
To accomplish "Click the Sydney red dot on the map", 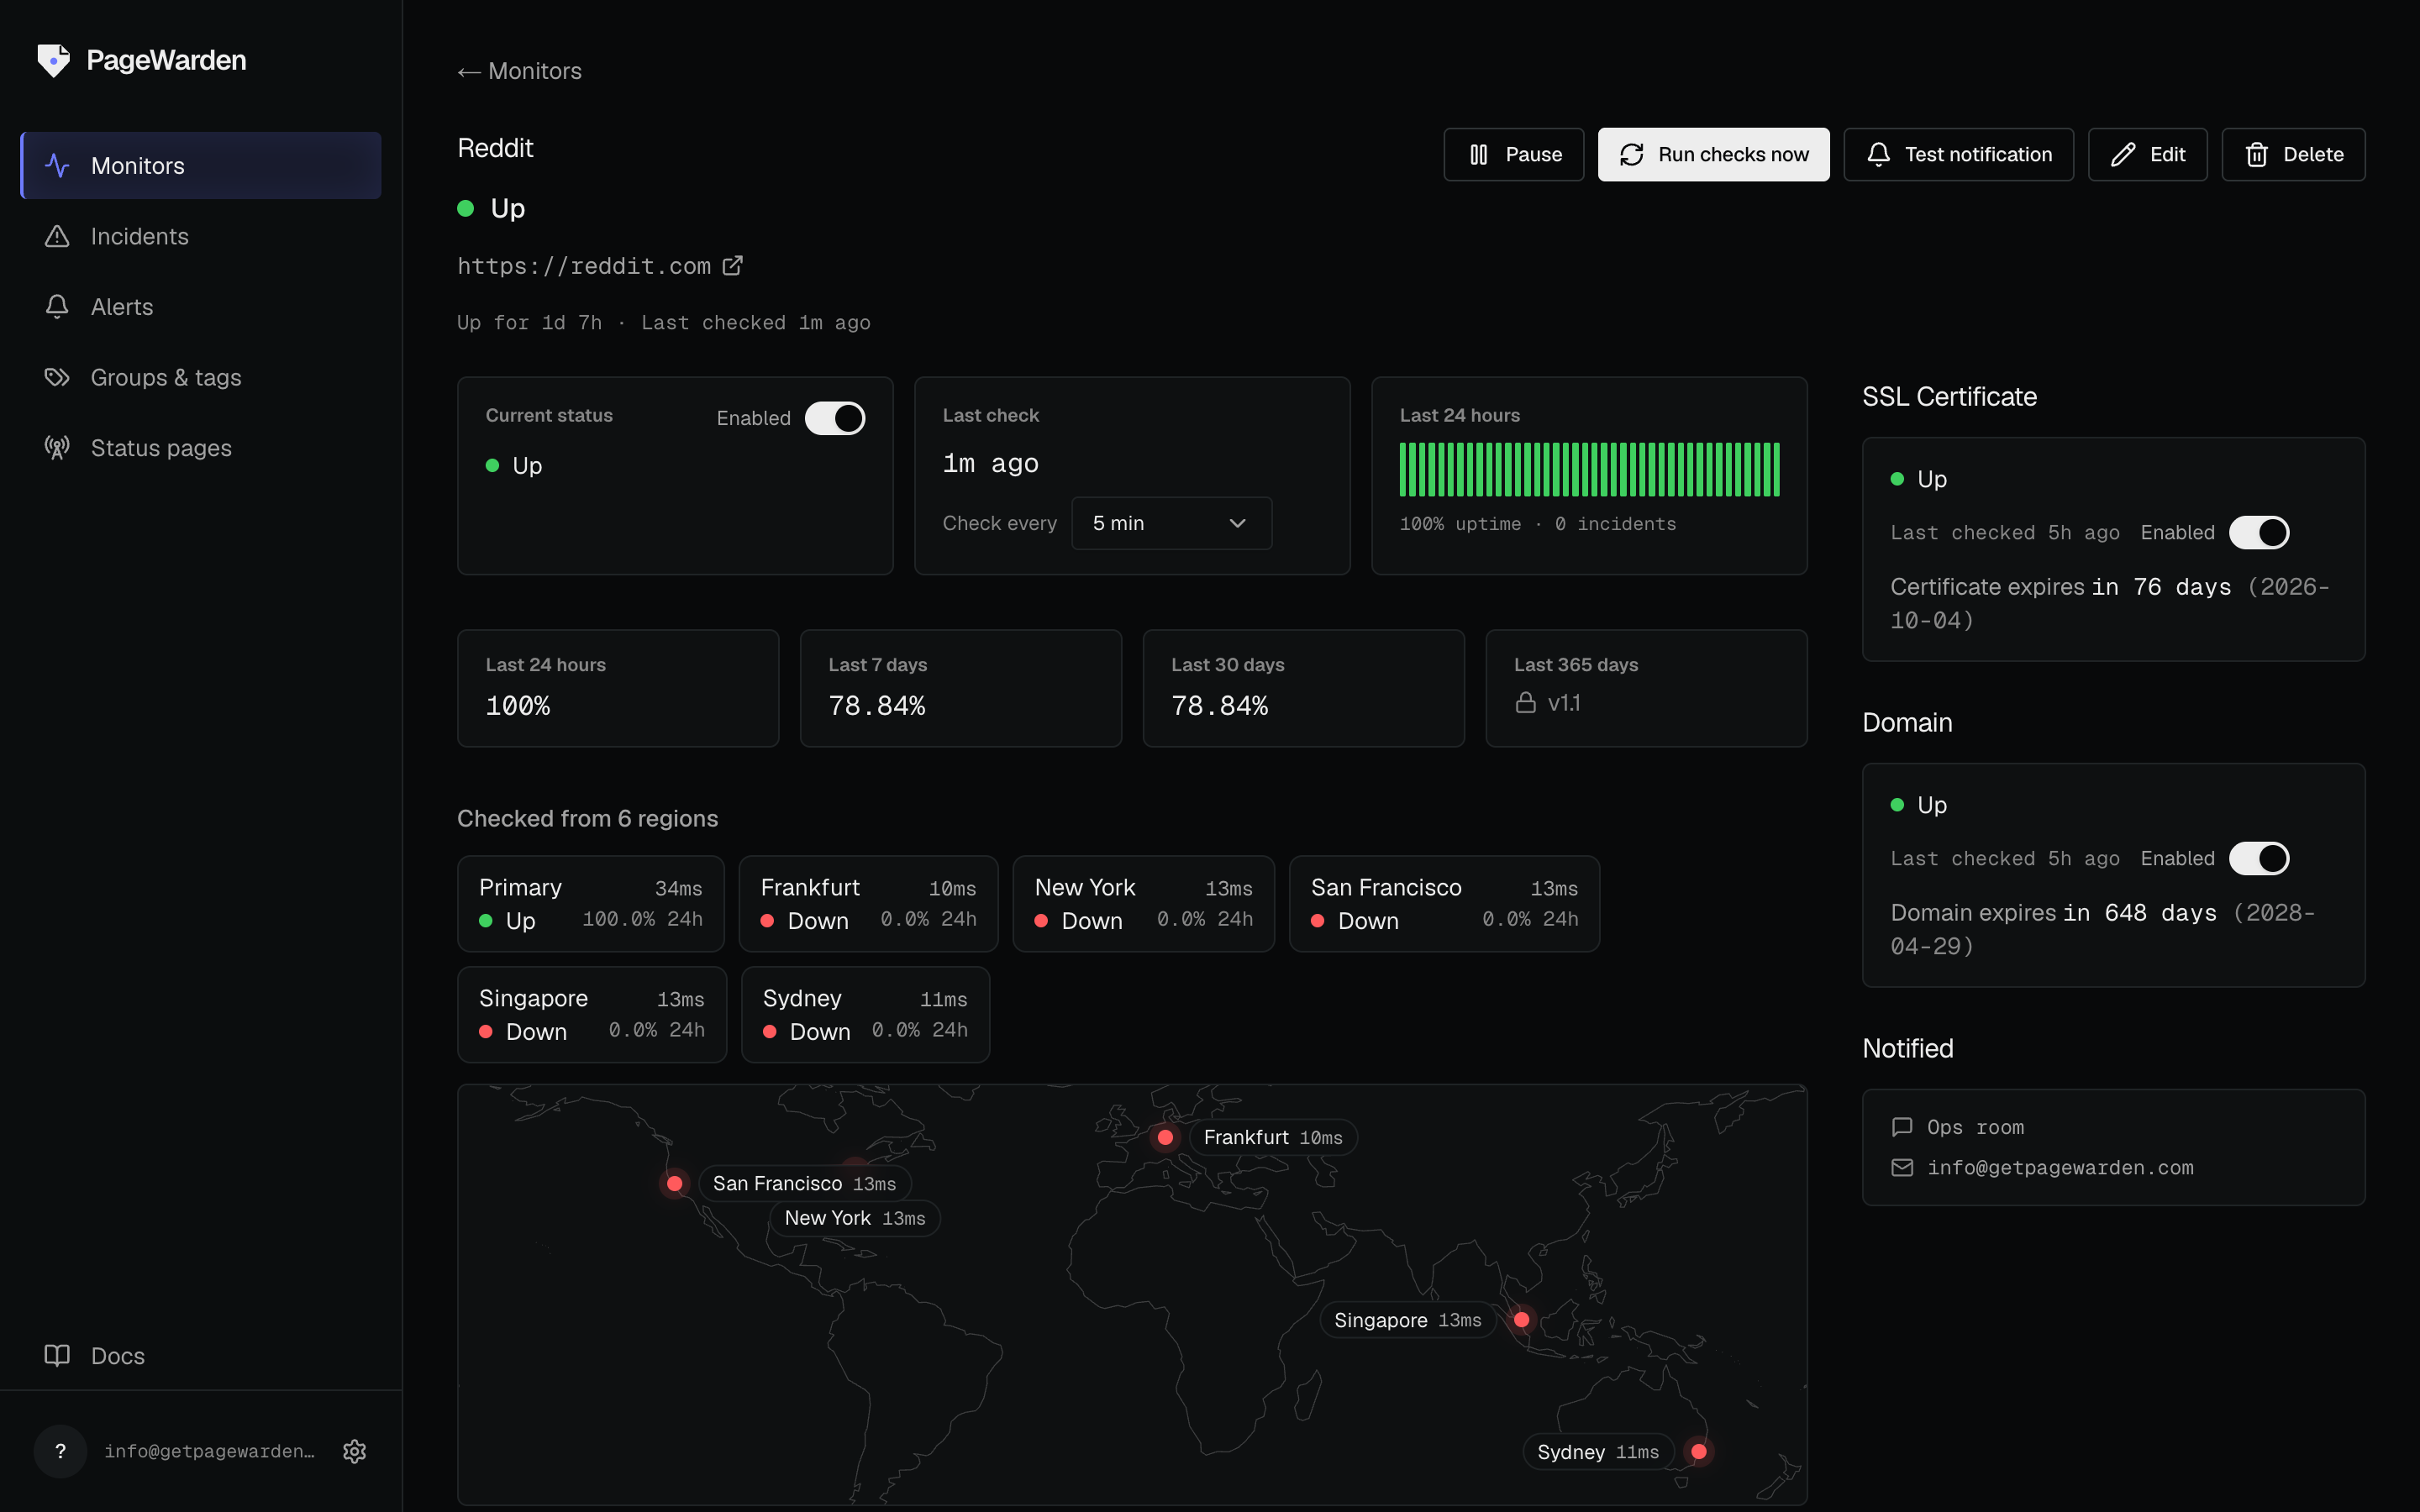I will click(x=1698, y=1451).
